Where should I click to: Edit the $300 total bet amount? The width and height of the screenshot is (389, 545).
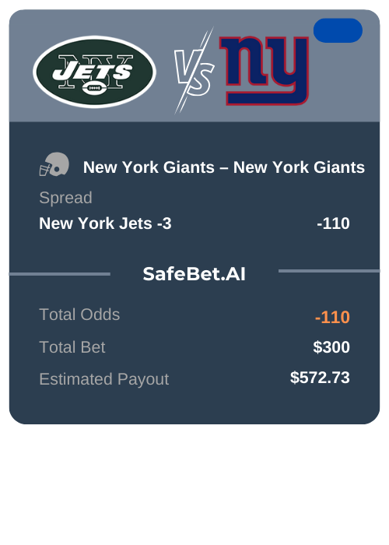331,347
